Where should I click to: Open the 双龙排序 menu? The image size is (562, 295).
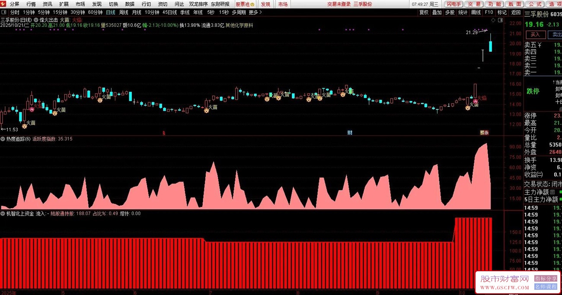pos(198,4)
